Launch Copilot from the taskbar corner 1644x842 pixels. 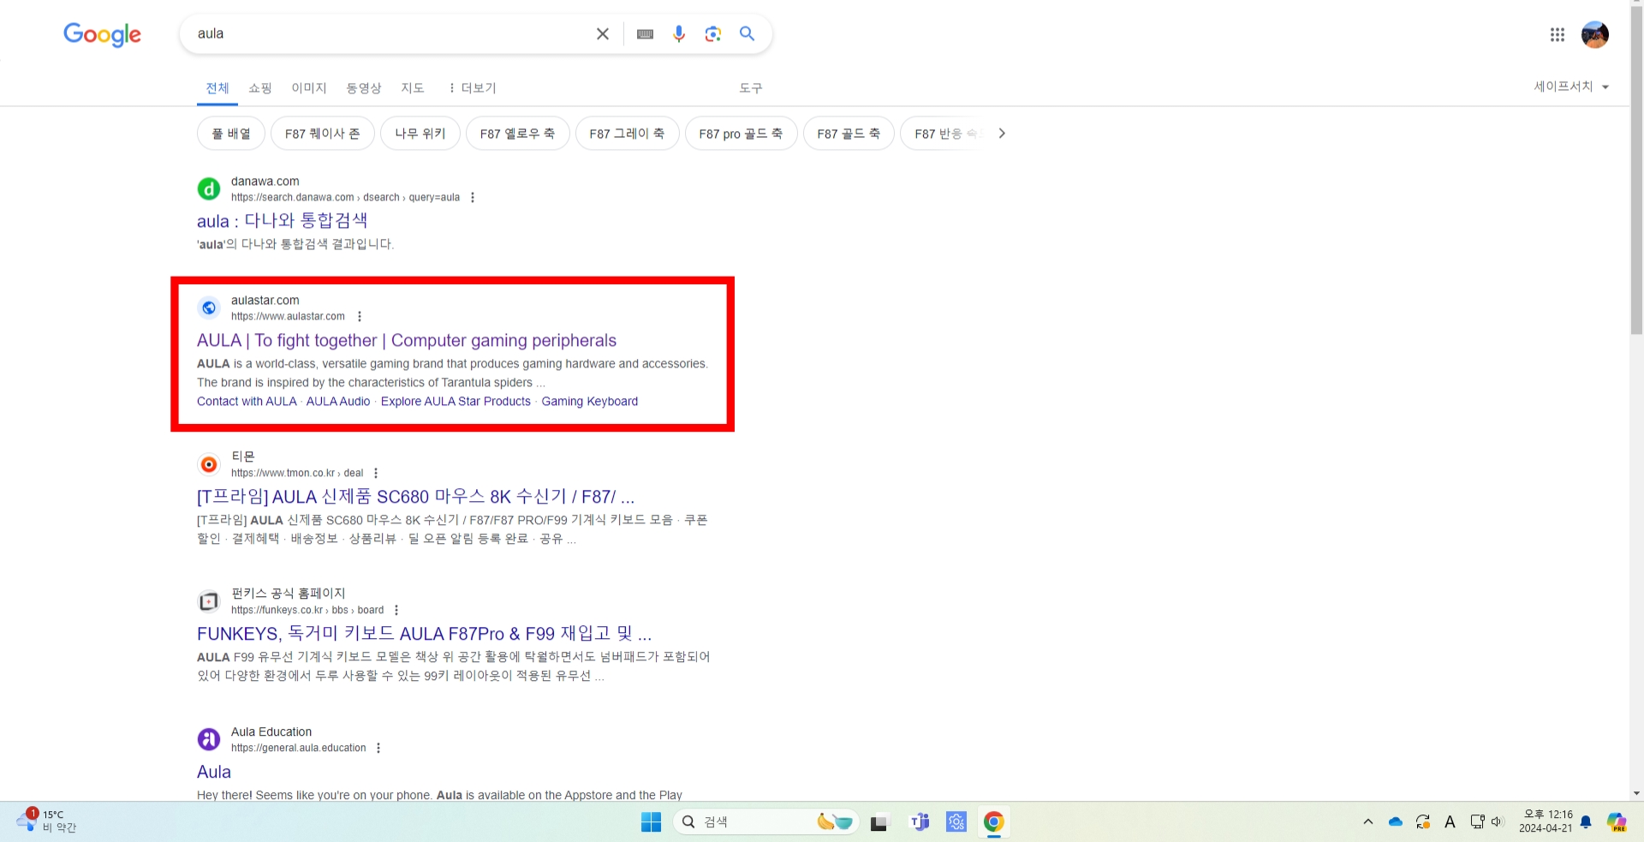pos(1617,822)
